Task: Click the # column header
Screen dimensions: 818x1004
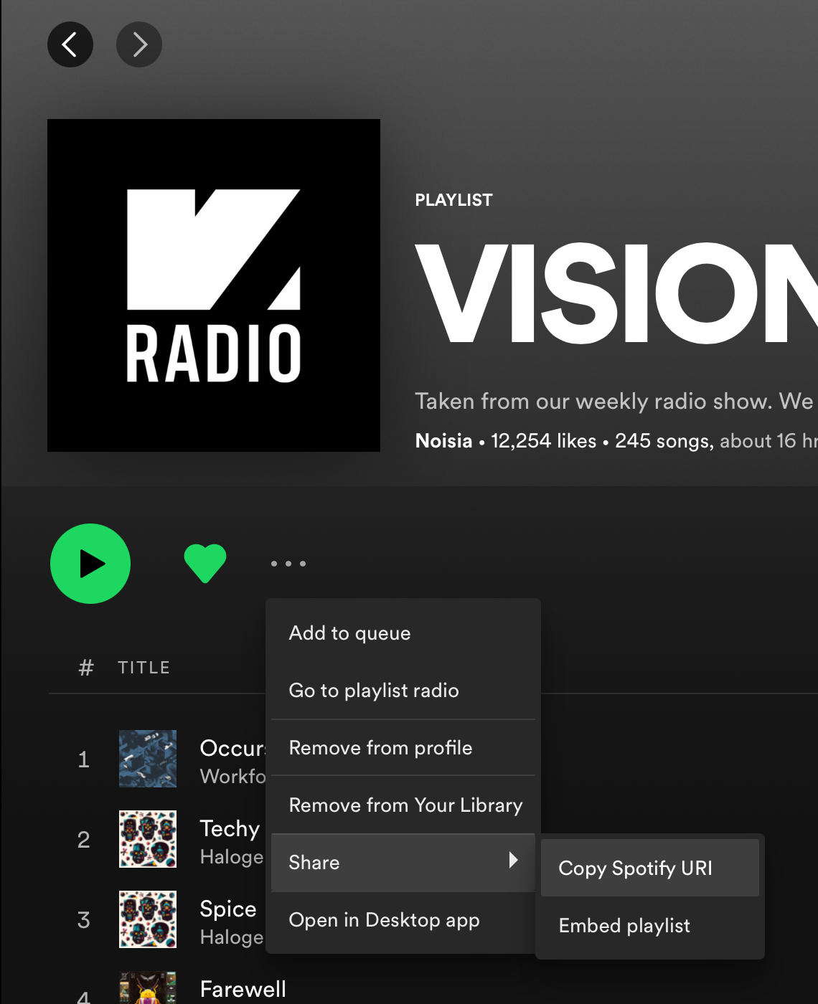Action: [x=86, y=668]
